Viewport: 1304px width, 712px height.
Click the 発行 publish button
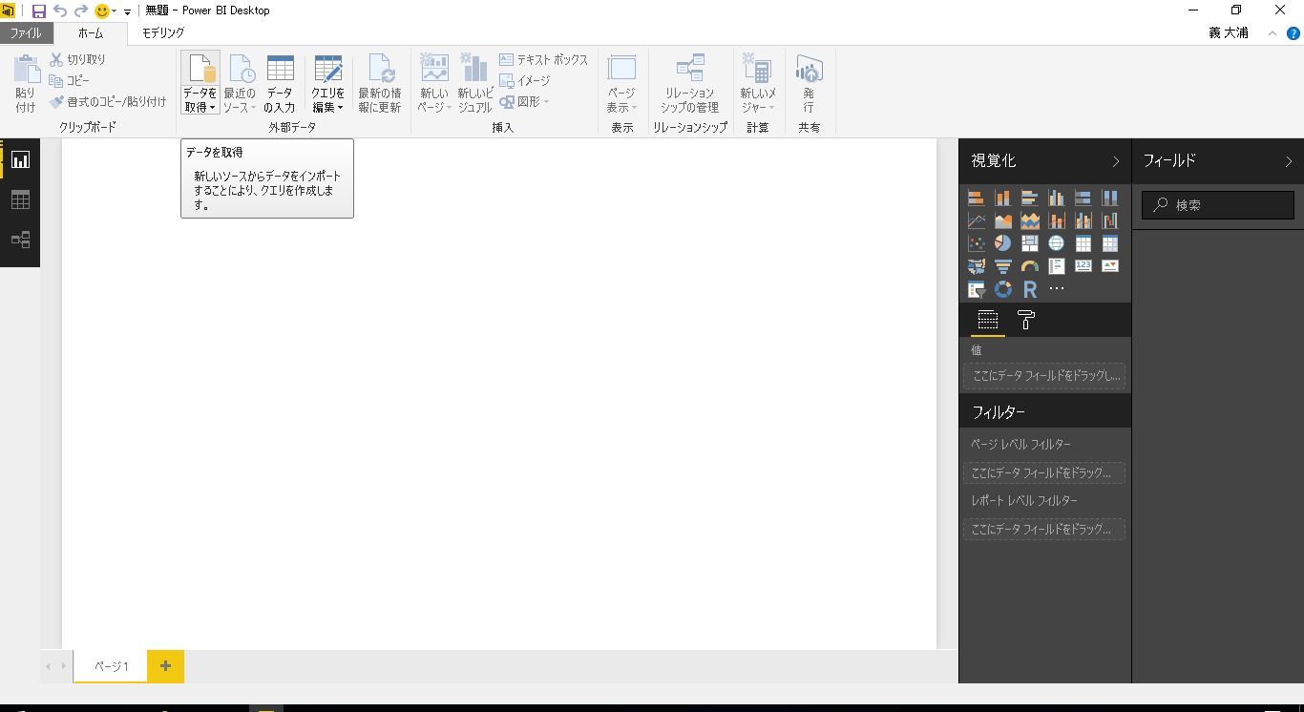809,83
